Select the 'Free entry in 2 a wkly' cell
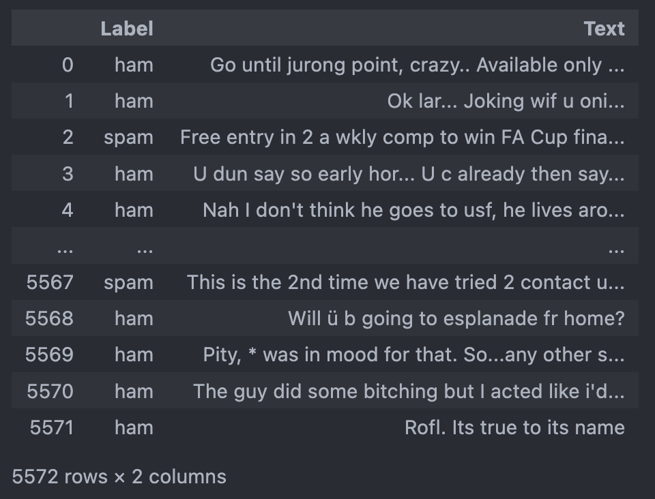 coord(403,137)
